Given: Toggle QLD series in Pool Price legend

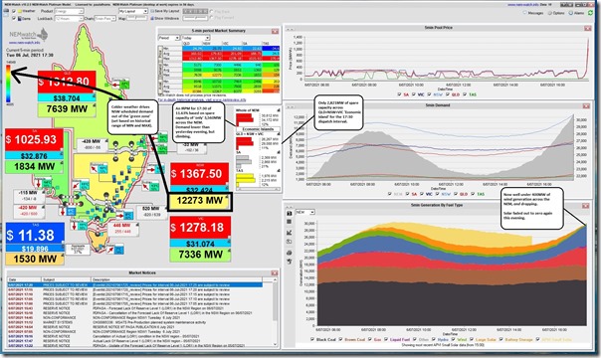Looking at the screenshot, I should click(448, 94).
